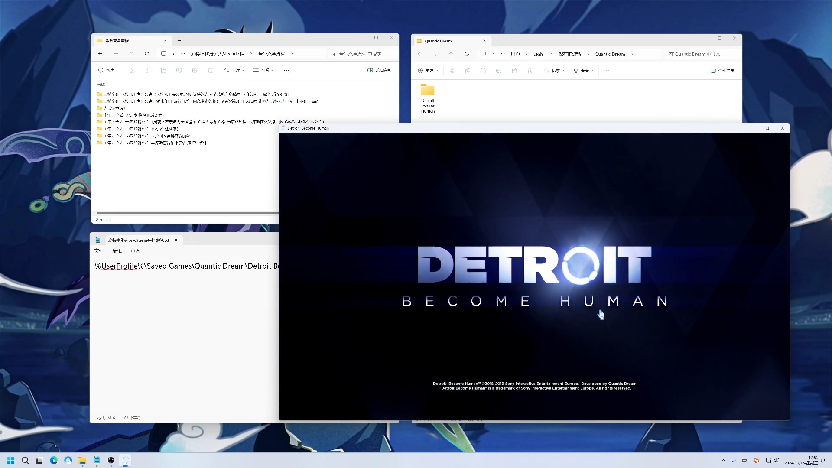Open the View dropdown in left Explorer

click(x=263, y=70)
